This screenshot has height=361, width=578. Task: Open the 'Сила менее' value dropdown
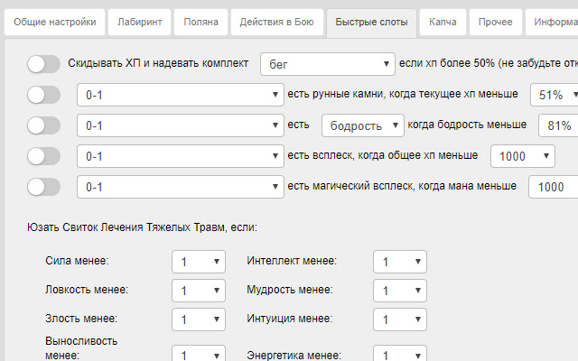[x=199, y=262]
